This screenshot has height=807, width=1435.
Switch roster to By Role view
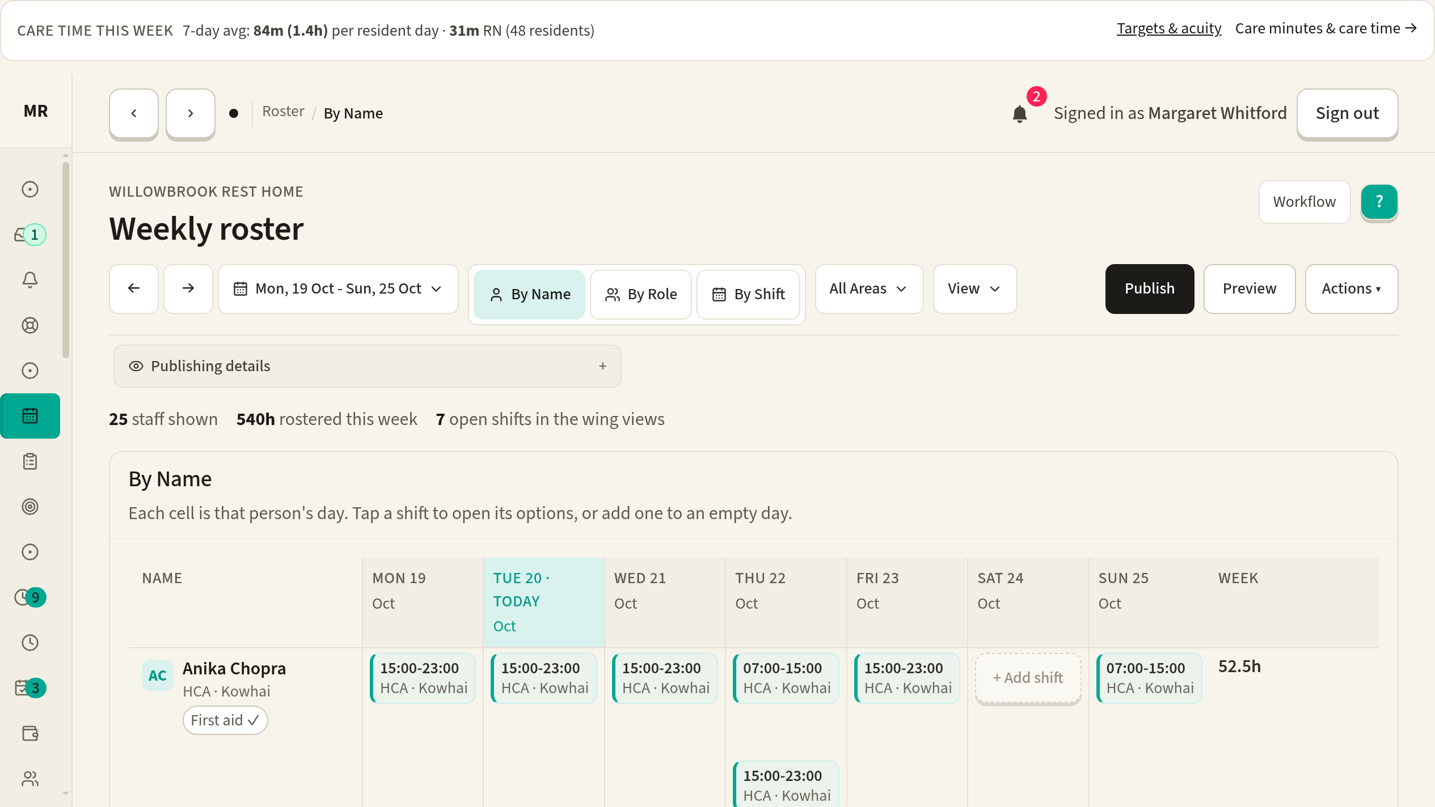click(641, 295)
